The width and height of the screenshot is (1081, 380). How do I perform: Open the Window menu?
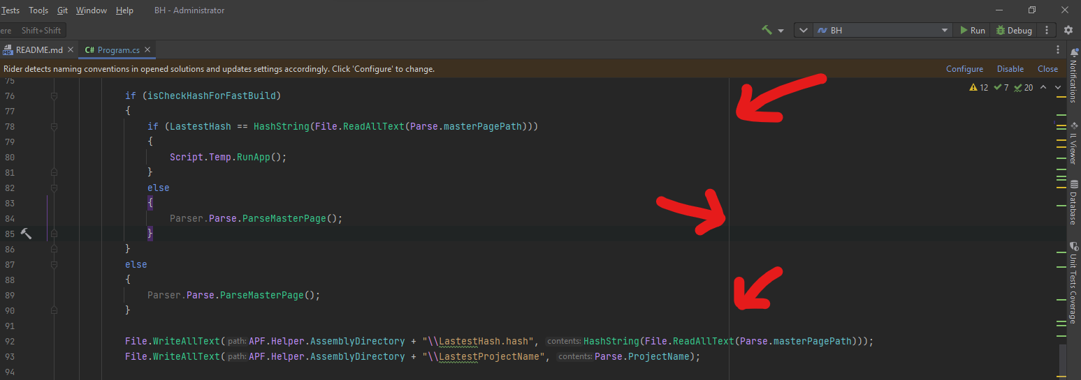(x=92, y=10)
